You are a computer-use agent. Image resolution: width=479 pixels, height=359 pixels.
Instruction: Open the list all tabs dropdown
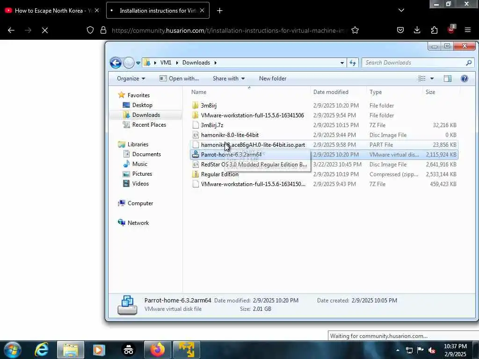pyautogui.click(x=401, y=10)
